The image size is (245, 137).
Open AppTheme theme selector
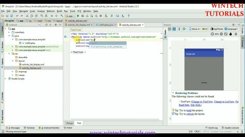[217, 29]
